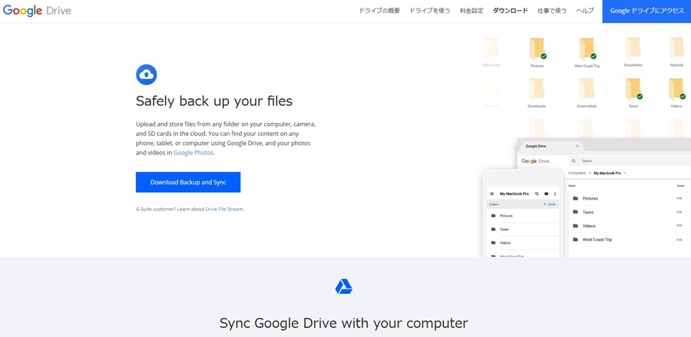The height and width of the screenshot is (337, 691).
Task: Click 'Sync Google Drive with your computer' heading
Action: click(344, 323)
